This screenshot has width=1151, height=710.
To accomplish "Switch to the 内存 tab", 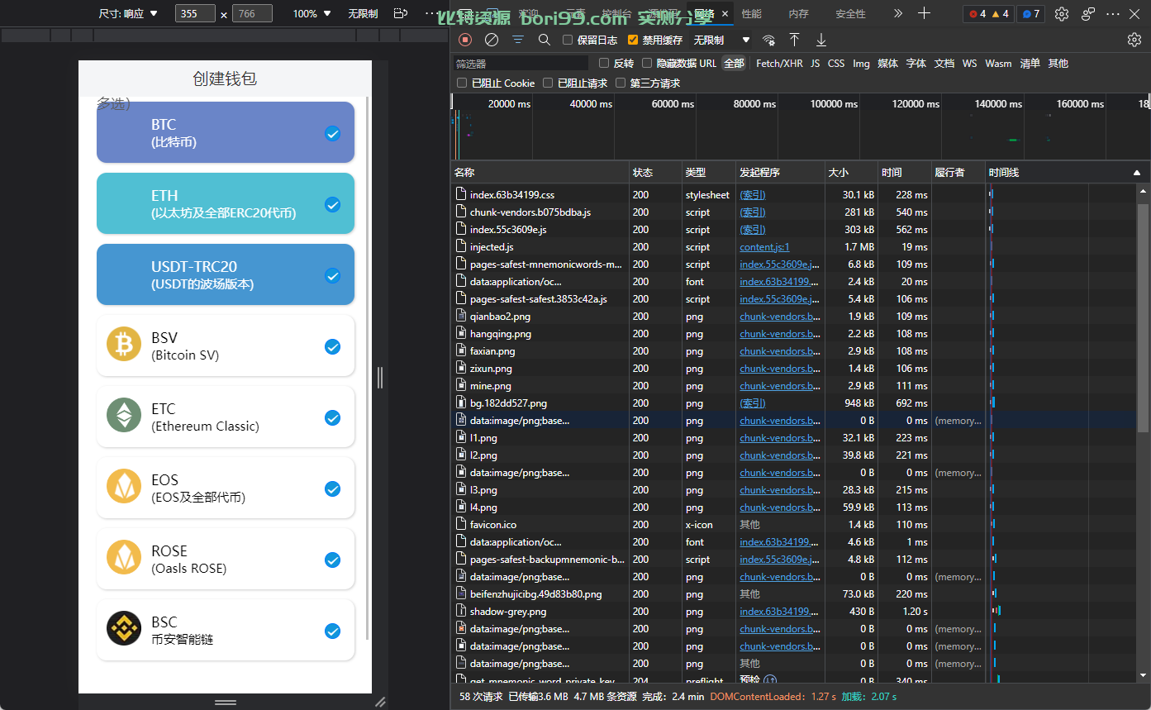I will pyautogui.click(x=798, y=13).
